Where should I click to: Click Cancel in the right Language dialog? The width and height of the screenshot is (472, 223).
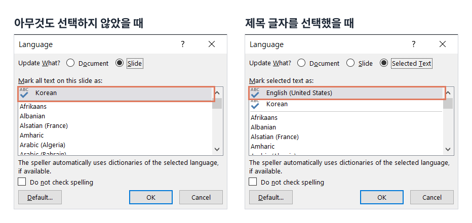tap(432, 197)
